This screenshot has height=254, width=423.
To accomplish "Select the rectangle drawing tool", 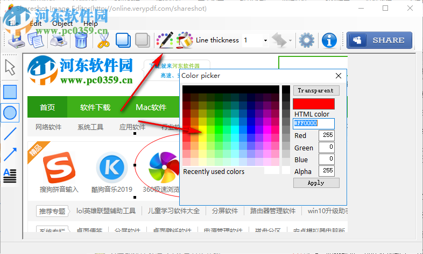I will (x=10, y=92).
